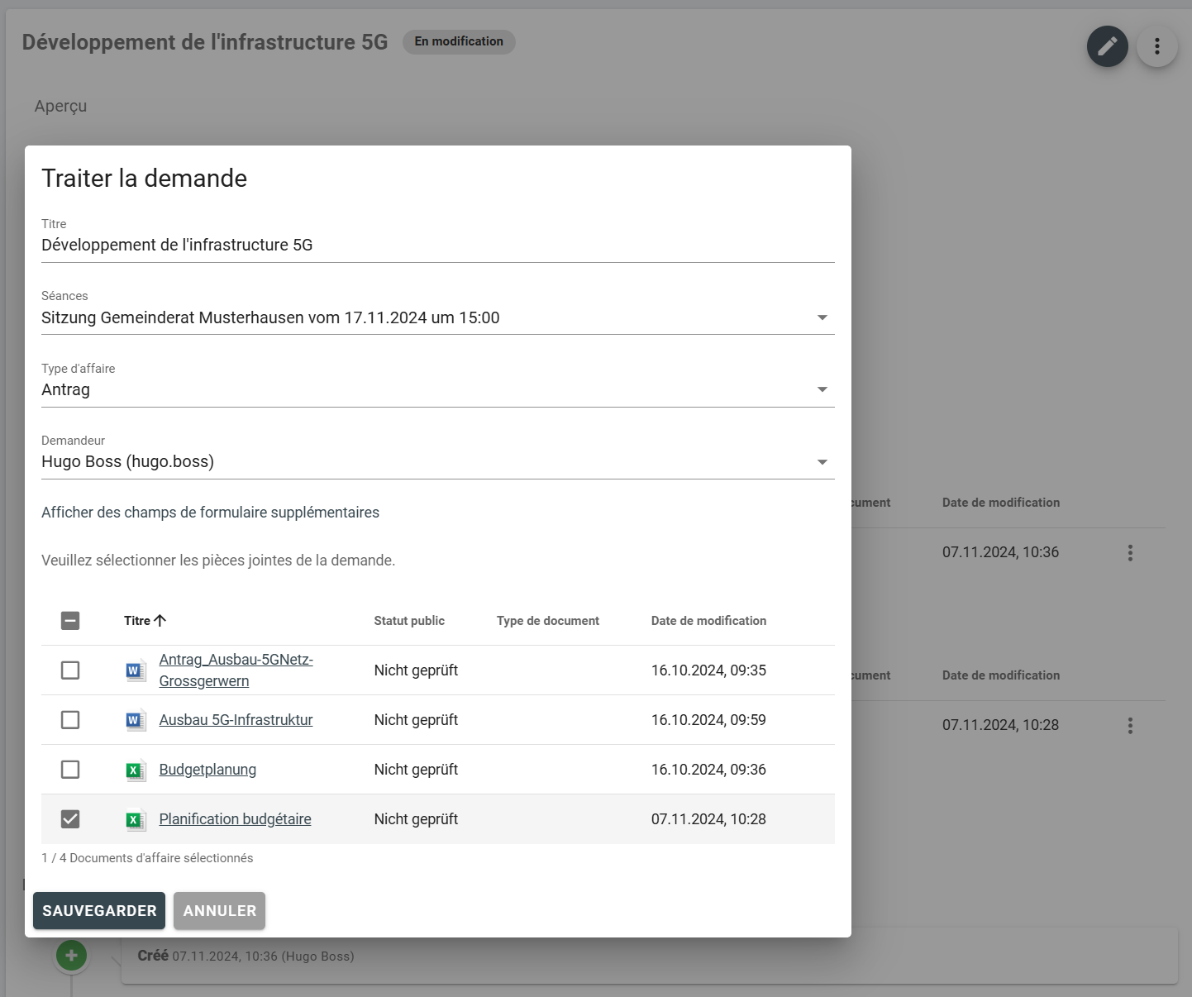Screen dimensions: 1192x997
Task: Click the green plus timeline icon
Action: (x=71, y=956)
